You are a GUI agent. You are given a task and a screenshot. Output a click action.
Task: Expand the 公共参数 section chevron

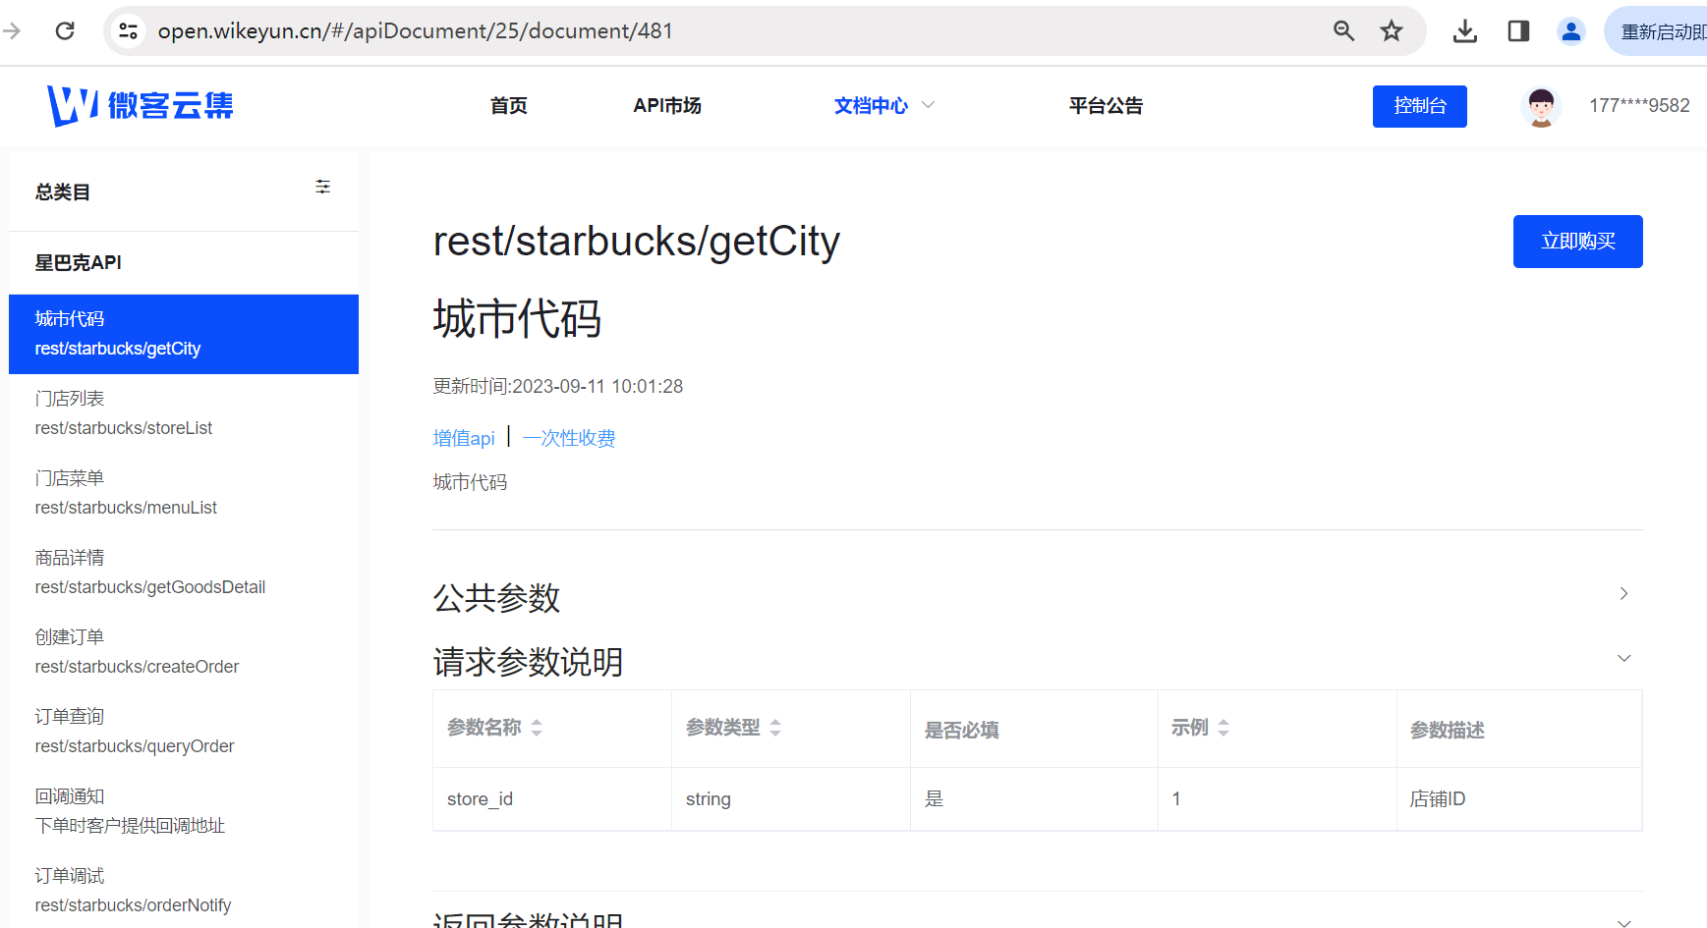(x=1623, y=593)
